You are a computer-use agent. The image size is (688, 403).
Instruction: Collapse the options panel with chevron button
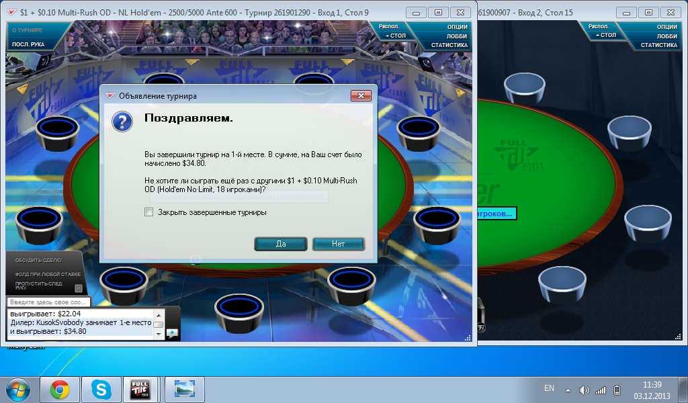[x=79, y=288]
